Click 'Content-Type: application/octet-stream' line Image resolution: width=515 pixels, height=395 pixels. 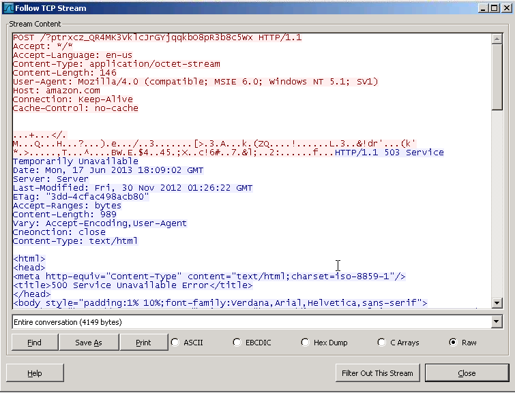coord(117,64)
